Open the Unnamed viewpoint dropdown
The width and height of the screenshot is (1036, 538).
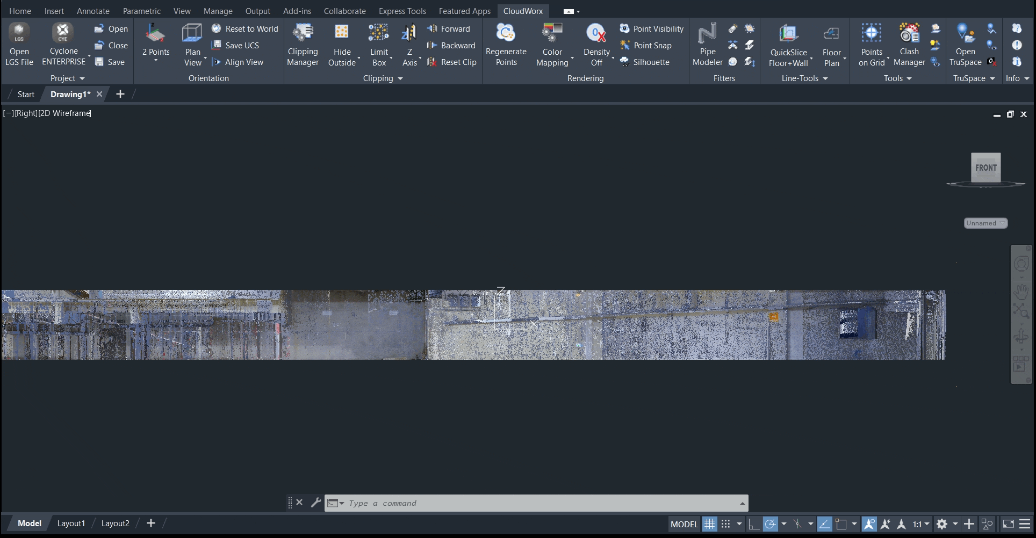pyautogui.click(x=1003, y=223)
